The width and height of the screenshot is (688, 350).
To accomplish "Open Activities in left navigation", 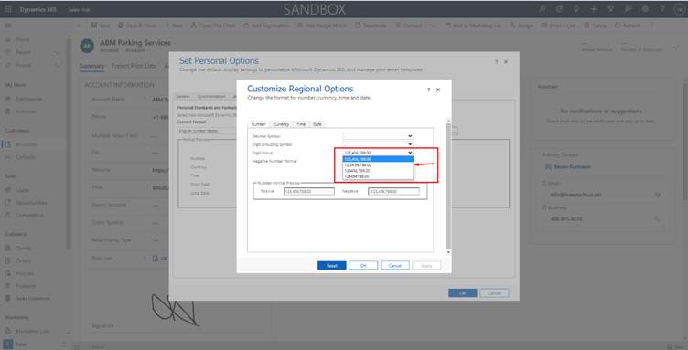I will (26, 111).
